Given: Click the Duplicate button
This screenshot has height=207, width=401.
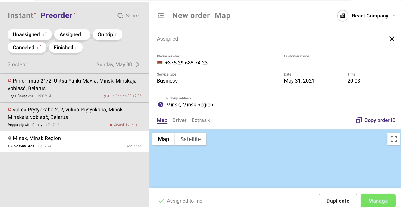Looking at the screenshot, I should [x=338, y=201].
